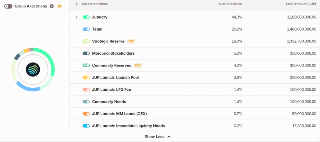This screenshot has width=320, height=142.
Task: Select the JUP Launch: LFG Fee label
Action: click(x=111, y=90)
